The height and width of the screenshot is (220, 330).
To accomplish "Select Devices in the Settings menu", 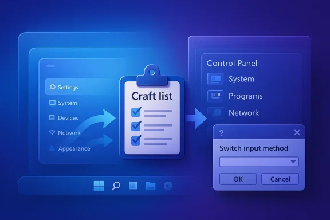I will pos(68,118).
